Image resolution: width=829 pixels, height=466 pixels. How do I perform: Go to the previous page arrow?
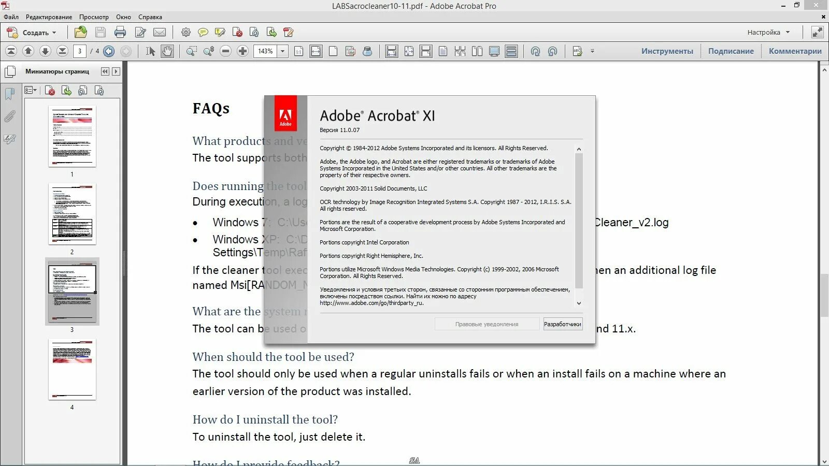pyautogui.click(x=28, y=51)
